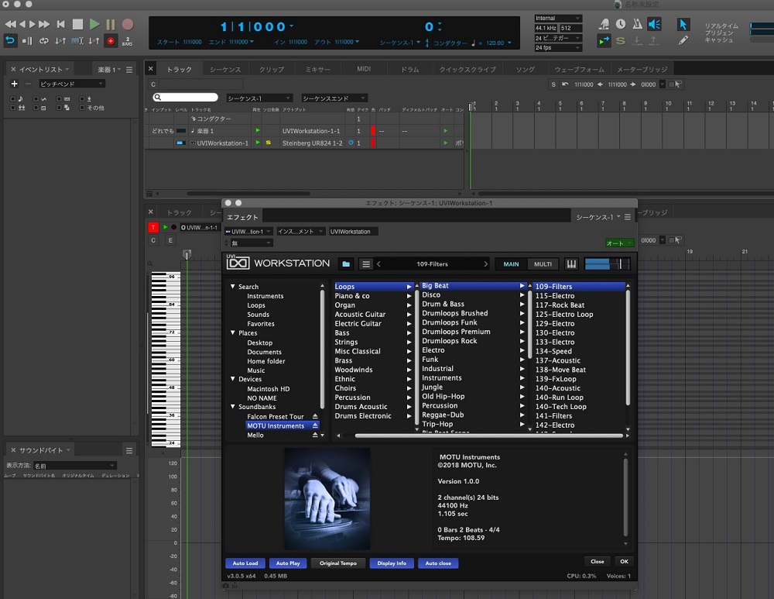Toggle the auto-scroll play arrow icon

tap(604, 40)
